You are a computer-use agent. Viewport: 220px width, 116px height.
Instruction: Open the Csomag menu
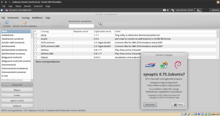pyautogui.click(x=25, y=18)
